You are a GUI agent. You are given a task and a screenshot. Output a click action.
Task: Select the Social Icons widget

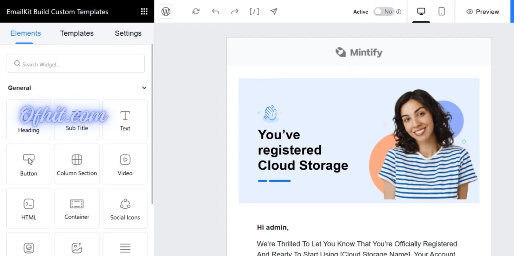[125, 208]
